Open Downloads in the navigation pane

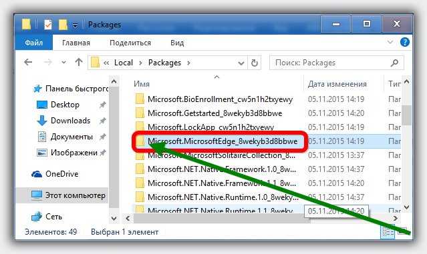tap(70, 121)
